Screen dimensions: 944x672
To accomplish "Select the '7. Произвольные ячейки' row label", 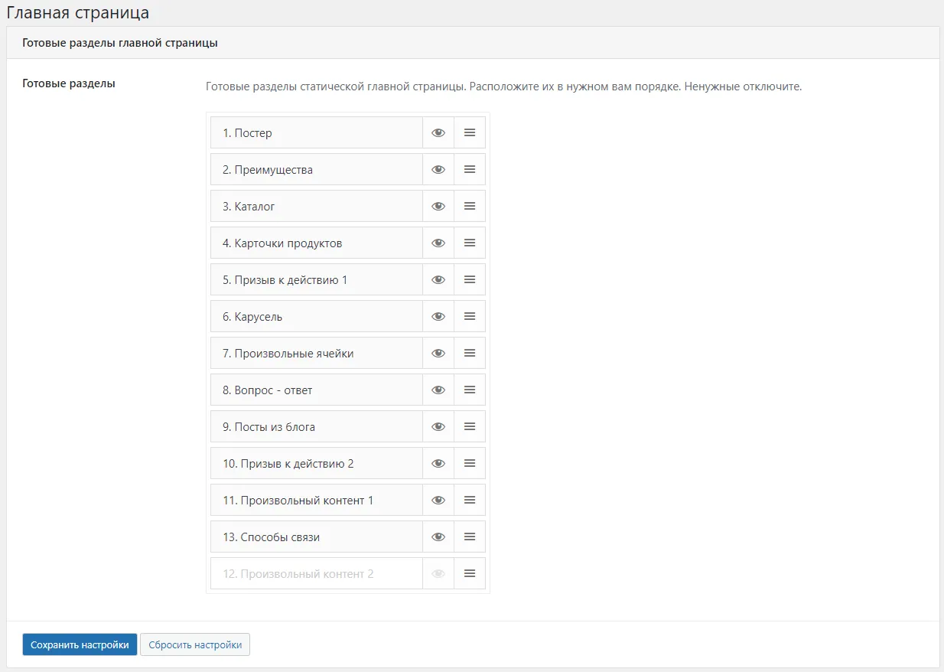I will click(317, 353).
